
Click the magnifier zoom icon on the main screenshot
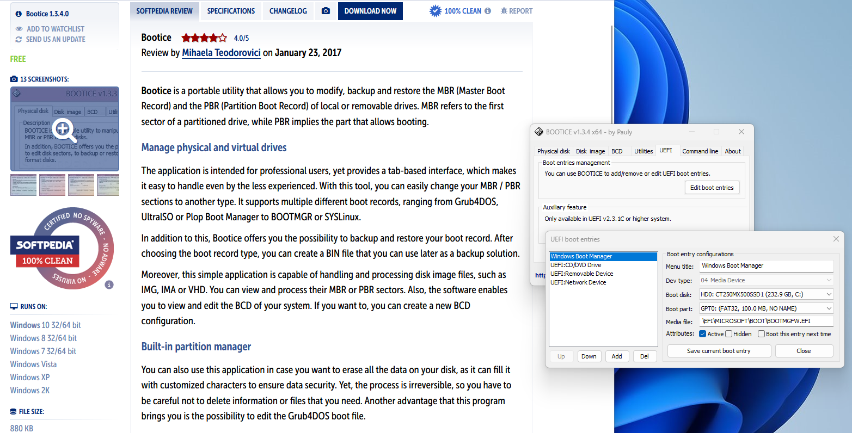(64, 129)
